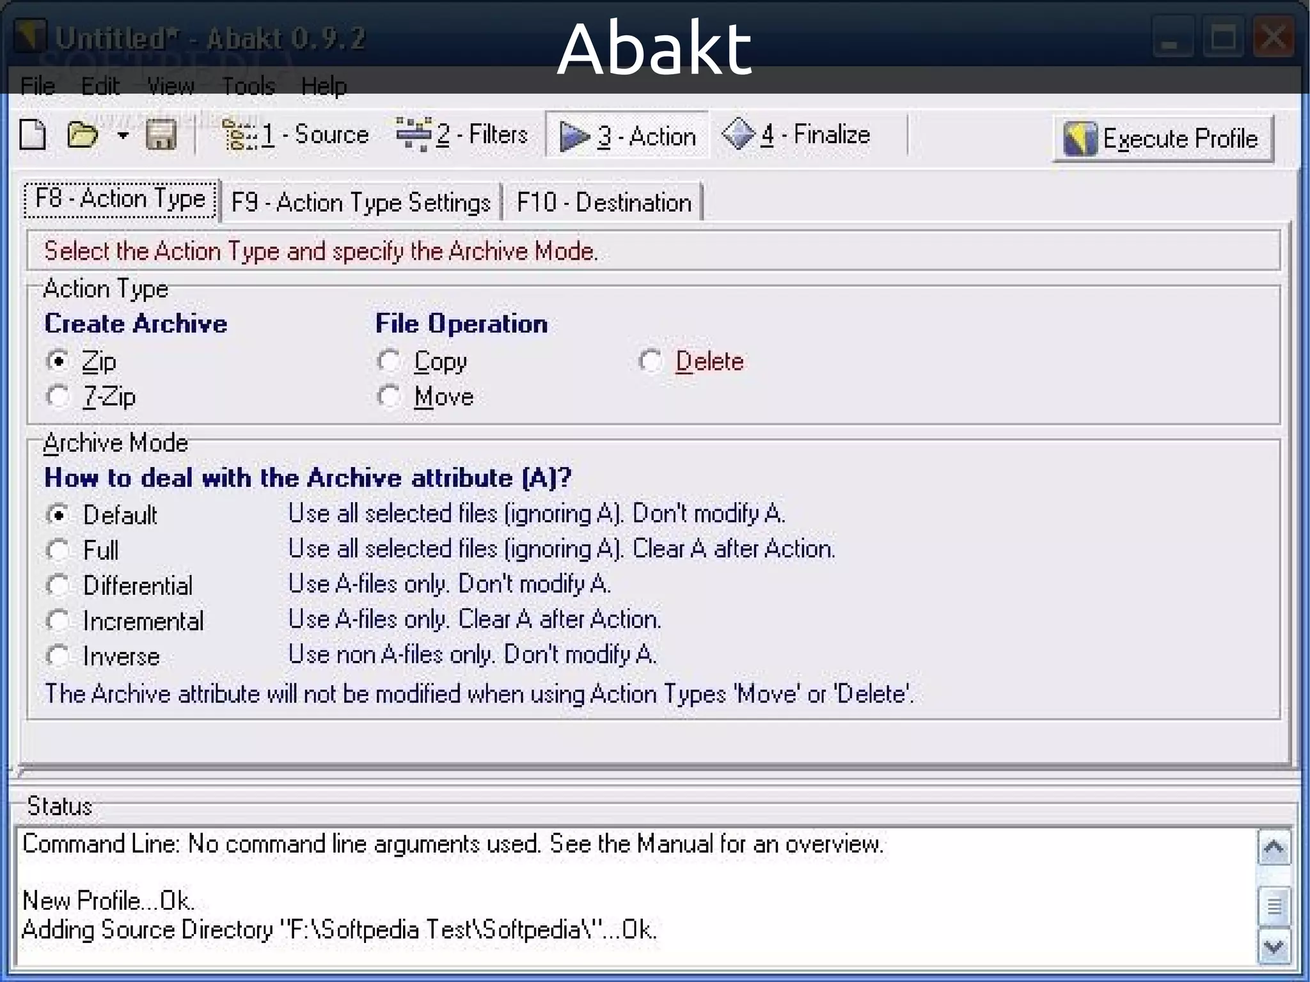Open the Tools menu
The width and height of the screenshot is (1310, 982).
click(248, 85)
